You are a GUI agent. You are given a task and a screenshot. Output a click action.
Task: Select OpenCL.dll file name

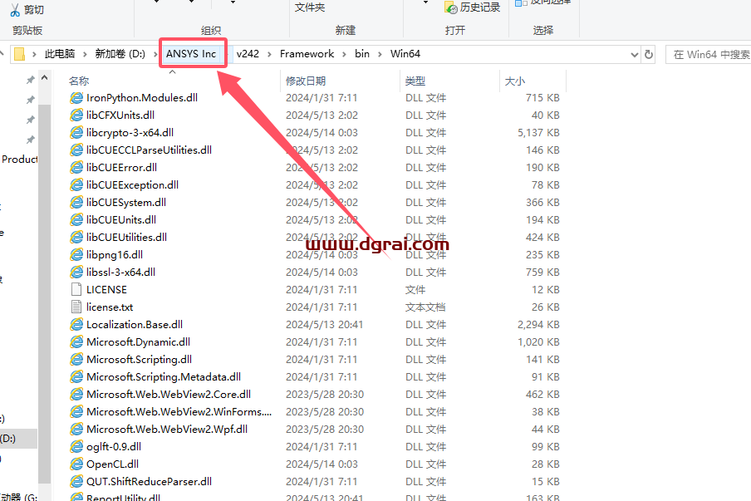[x=112, y=464]
